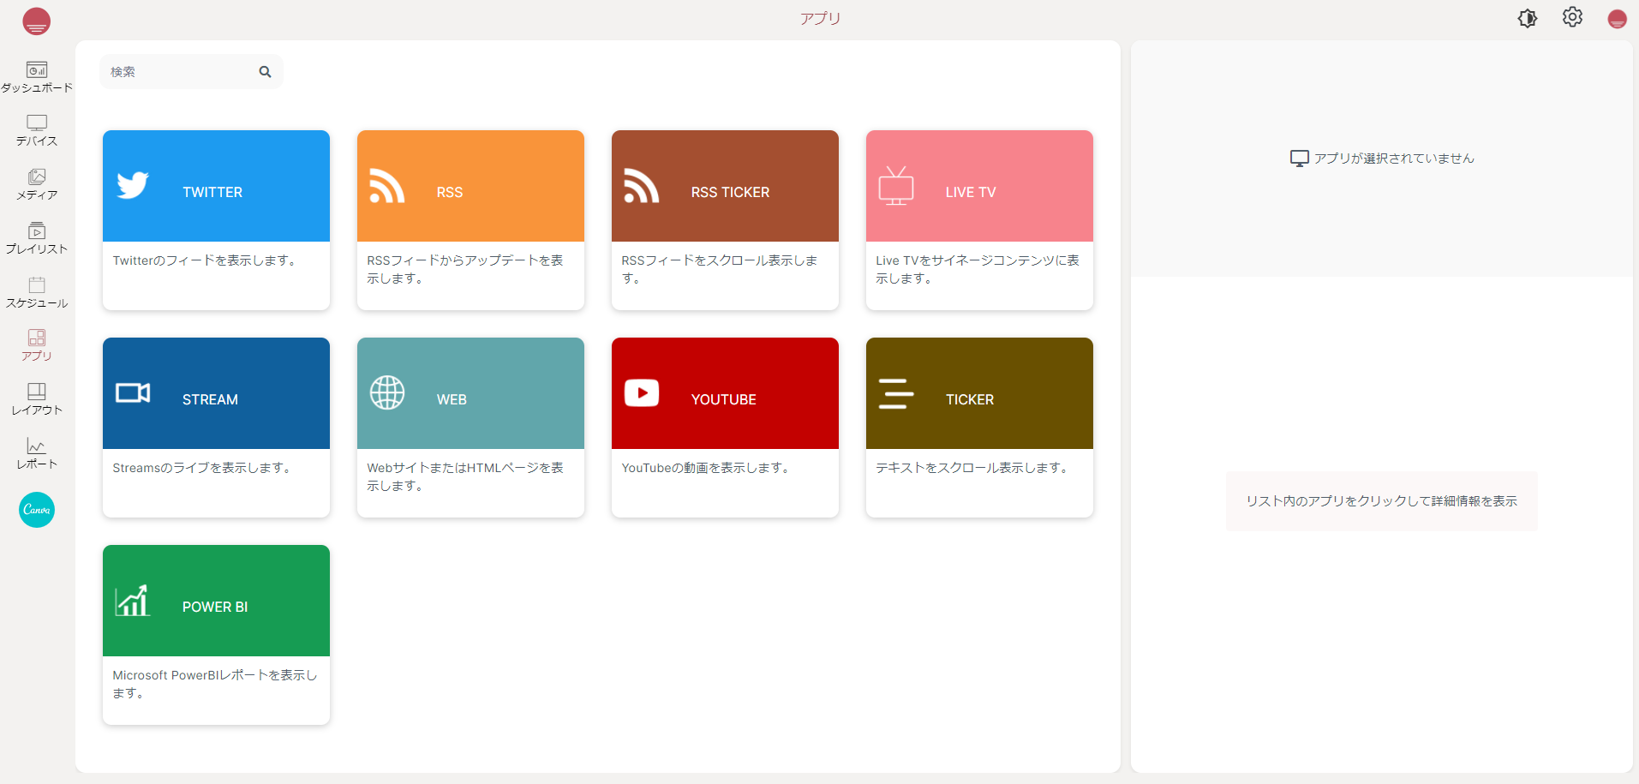Click the Twitter bird icon
Viewport: 1639px width, 784px height.
tap(133, 185)
